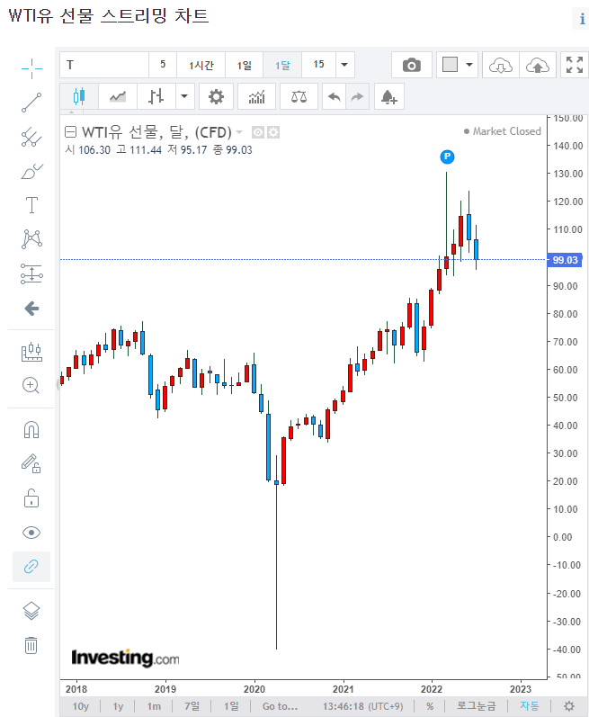This screenshot has width=589, height=717.
Task: Expand the toolbar collapse arrow under candlestick
Action: pos(71,112)
